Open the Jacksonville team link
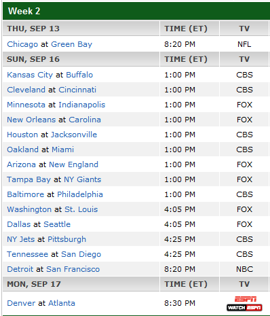The height and width of the screenshot is (316, 270). point(74,135)
